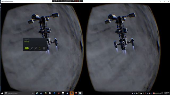The width and height of the screenshot is (170, 95).
Task: Click the Cortana microphone icon
Action: pyautogui.click(x=33, y=93)
